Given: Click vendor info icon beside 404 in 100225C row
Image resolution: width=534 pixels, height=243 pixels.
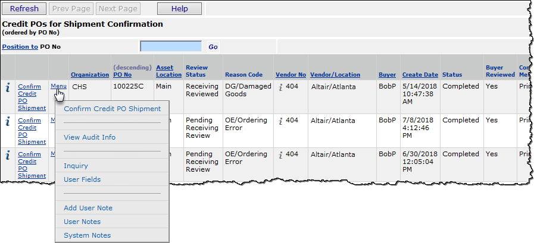Looking at the screenshot, I should pos(280,87).
